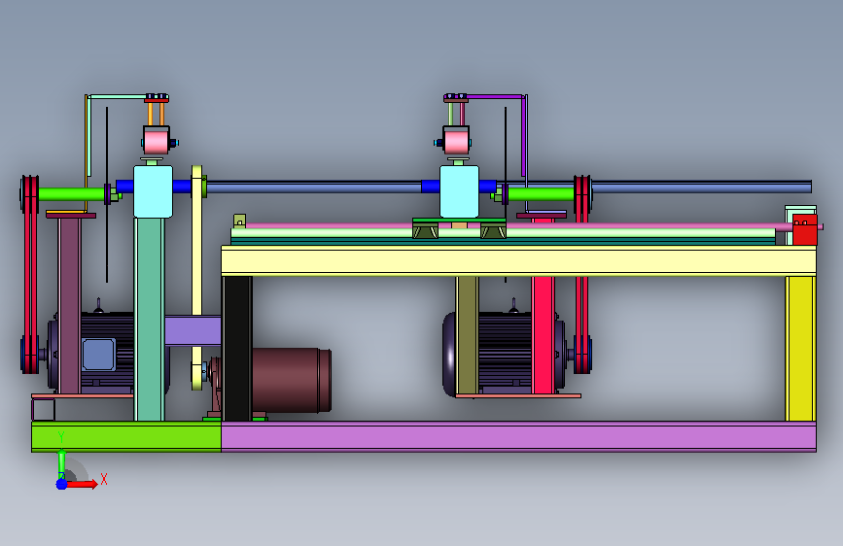Select the right red drive belt
This screenshot has height=546, width=843.
point(582,274)
